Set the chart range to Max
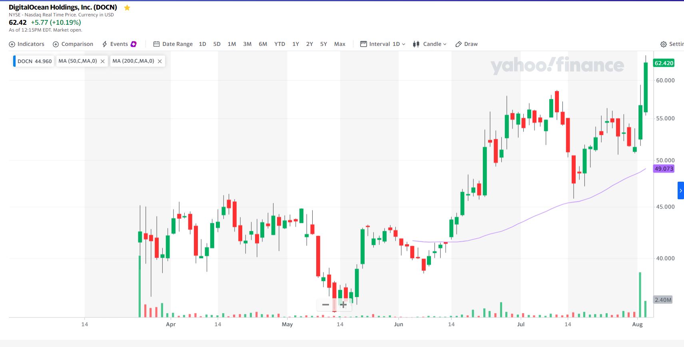684x347 pixels. point(340,44)
